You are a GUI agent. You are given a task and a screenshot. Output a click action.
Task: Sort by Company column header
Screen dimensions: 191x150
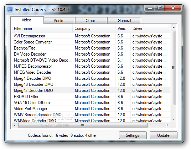pos(94,29)
